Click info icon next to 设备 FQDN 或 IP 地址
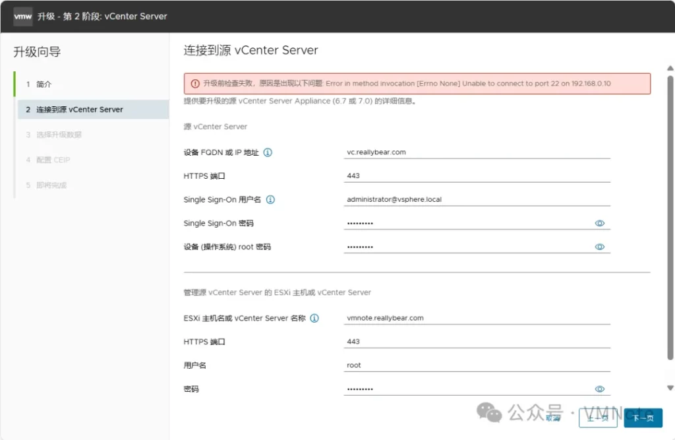 tap(268, 152)
